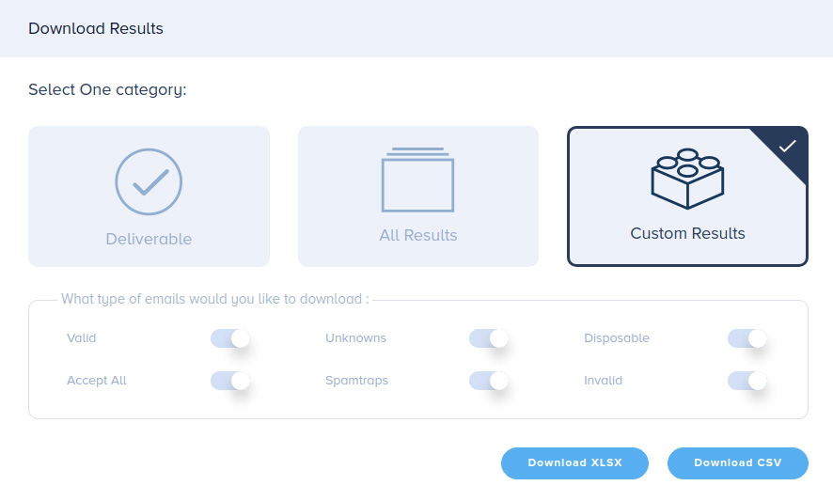Screen dimensions: 833x501
Task: Toggle the Accept All switch
Action: pos(230,381)
